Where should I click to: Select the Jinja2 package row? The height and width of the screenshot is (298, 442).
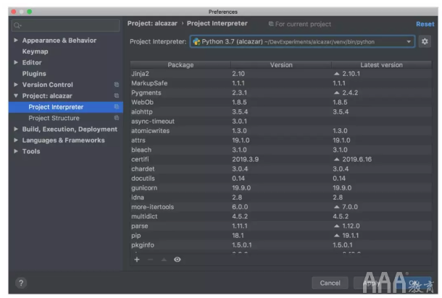[280, 74]
